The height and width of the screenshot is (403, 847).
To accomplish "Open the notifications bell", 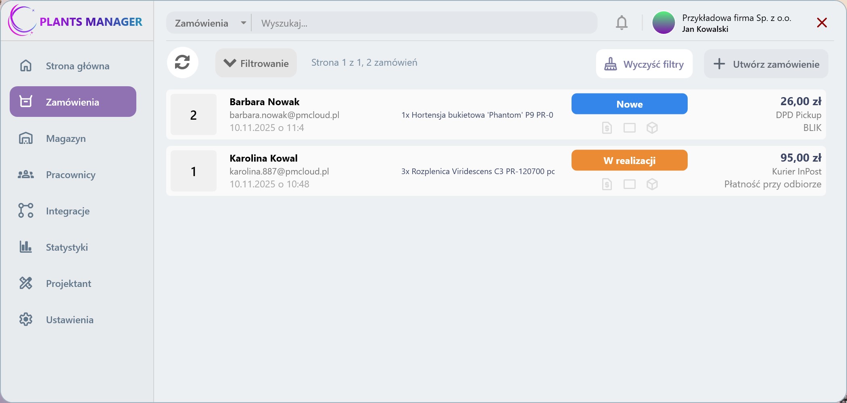I will [x=622, y=23].
